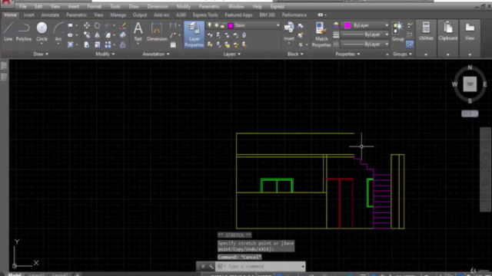
Task: Select the Line tool
Action: pyautogui.click(x=8, y=31)
